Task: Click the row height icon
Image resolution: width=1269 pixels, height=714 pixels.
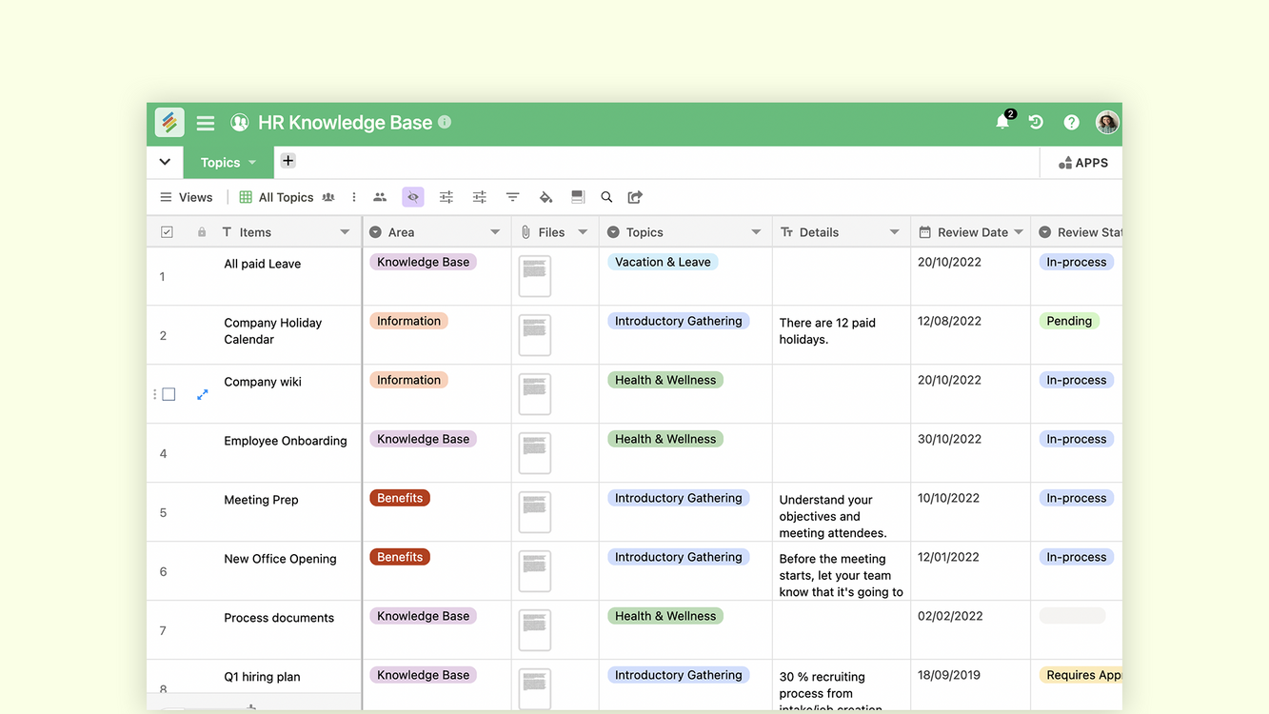Action: [578, 197]
